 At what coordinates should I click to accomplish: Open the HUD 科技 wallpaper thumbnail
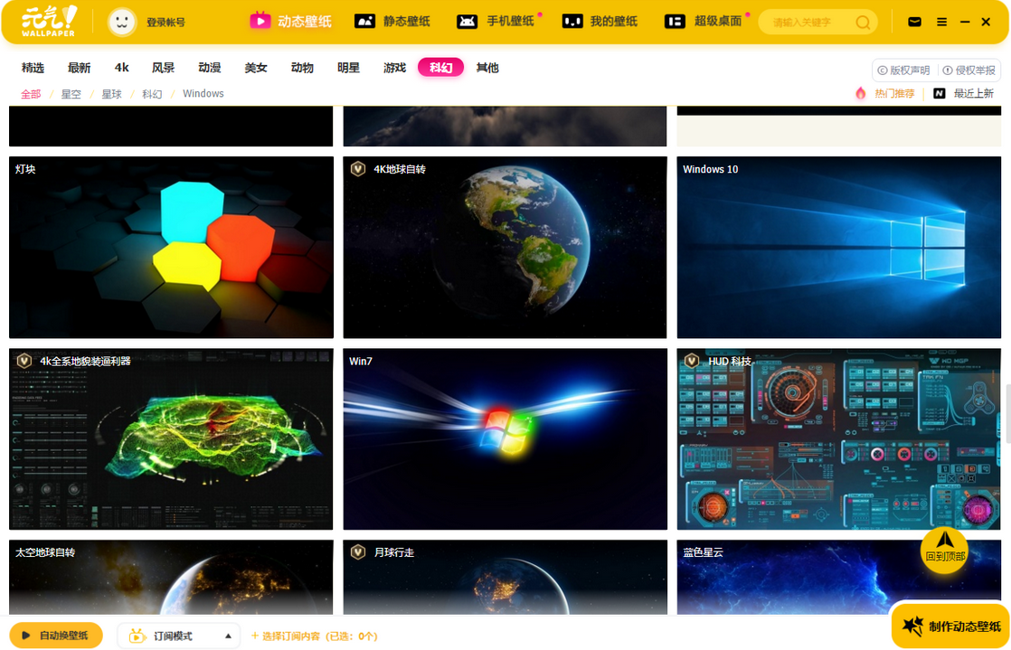point(839,439)
